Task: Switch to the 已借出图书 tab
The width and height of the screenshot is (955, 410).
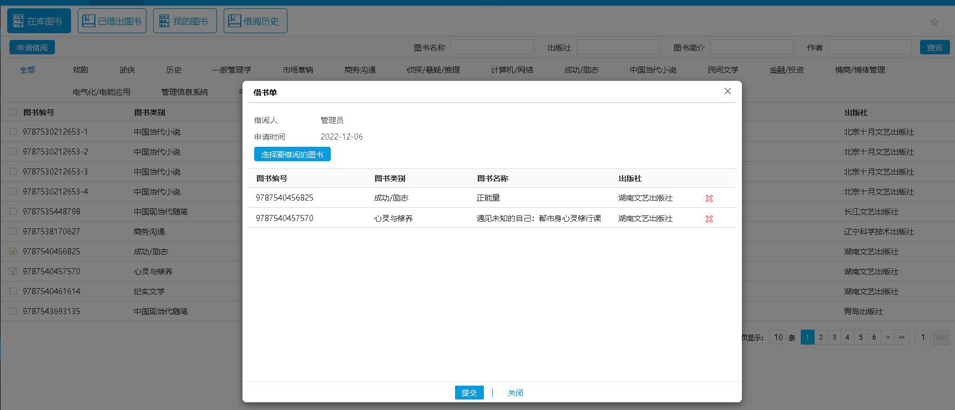Action: 112,21
